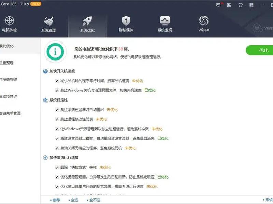Click the 系统稳定性 section heading
273x204 pixels.
click(x=59, y=100)
